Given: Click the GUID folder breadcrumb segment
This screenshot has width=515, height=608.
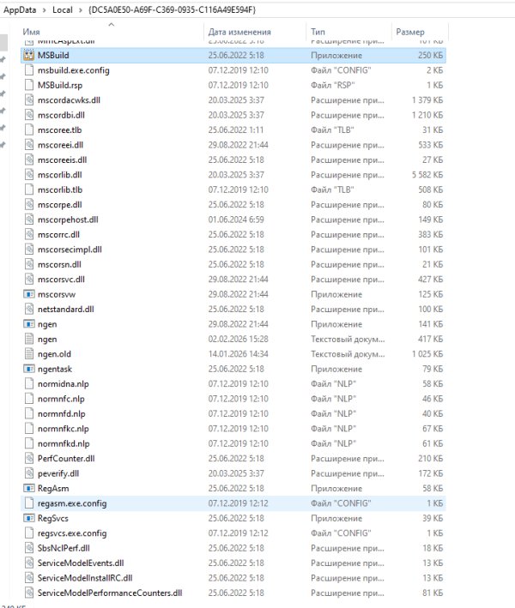Looking at the screenshot, I should tap(172, 10).
